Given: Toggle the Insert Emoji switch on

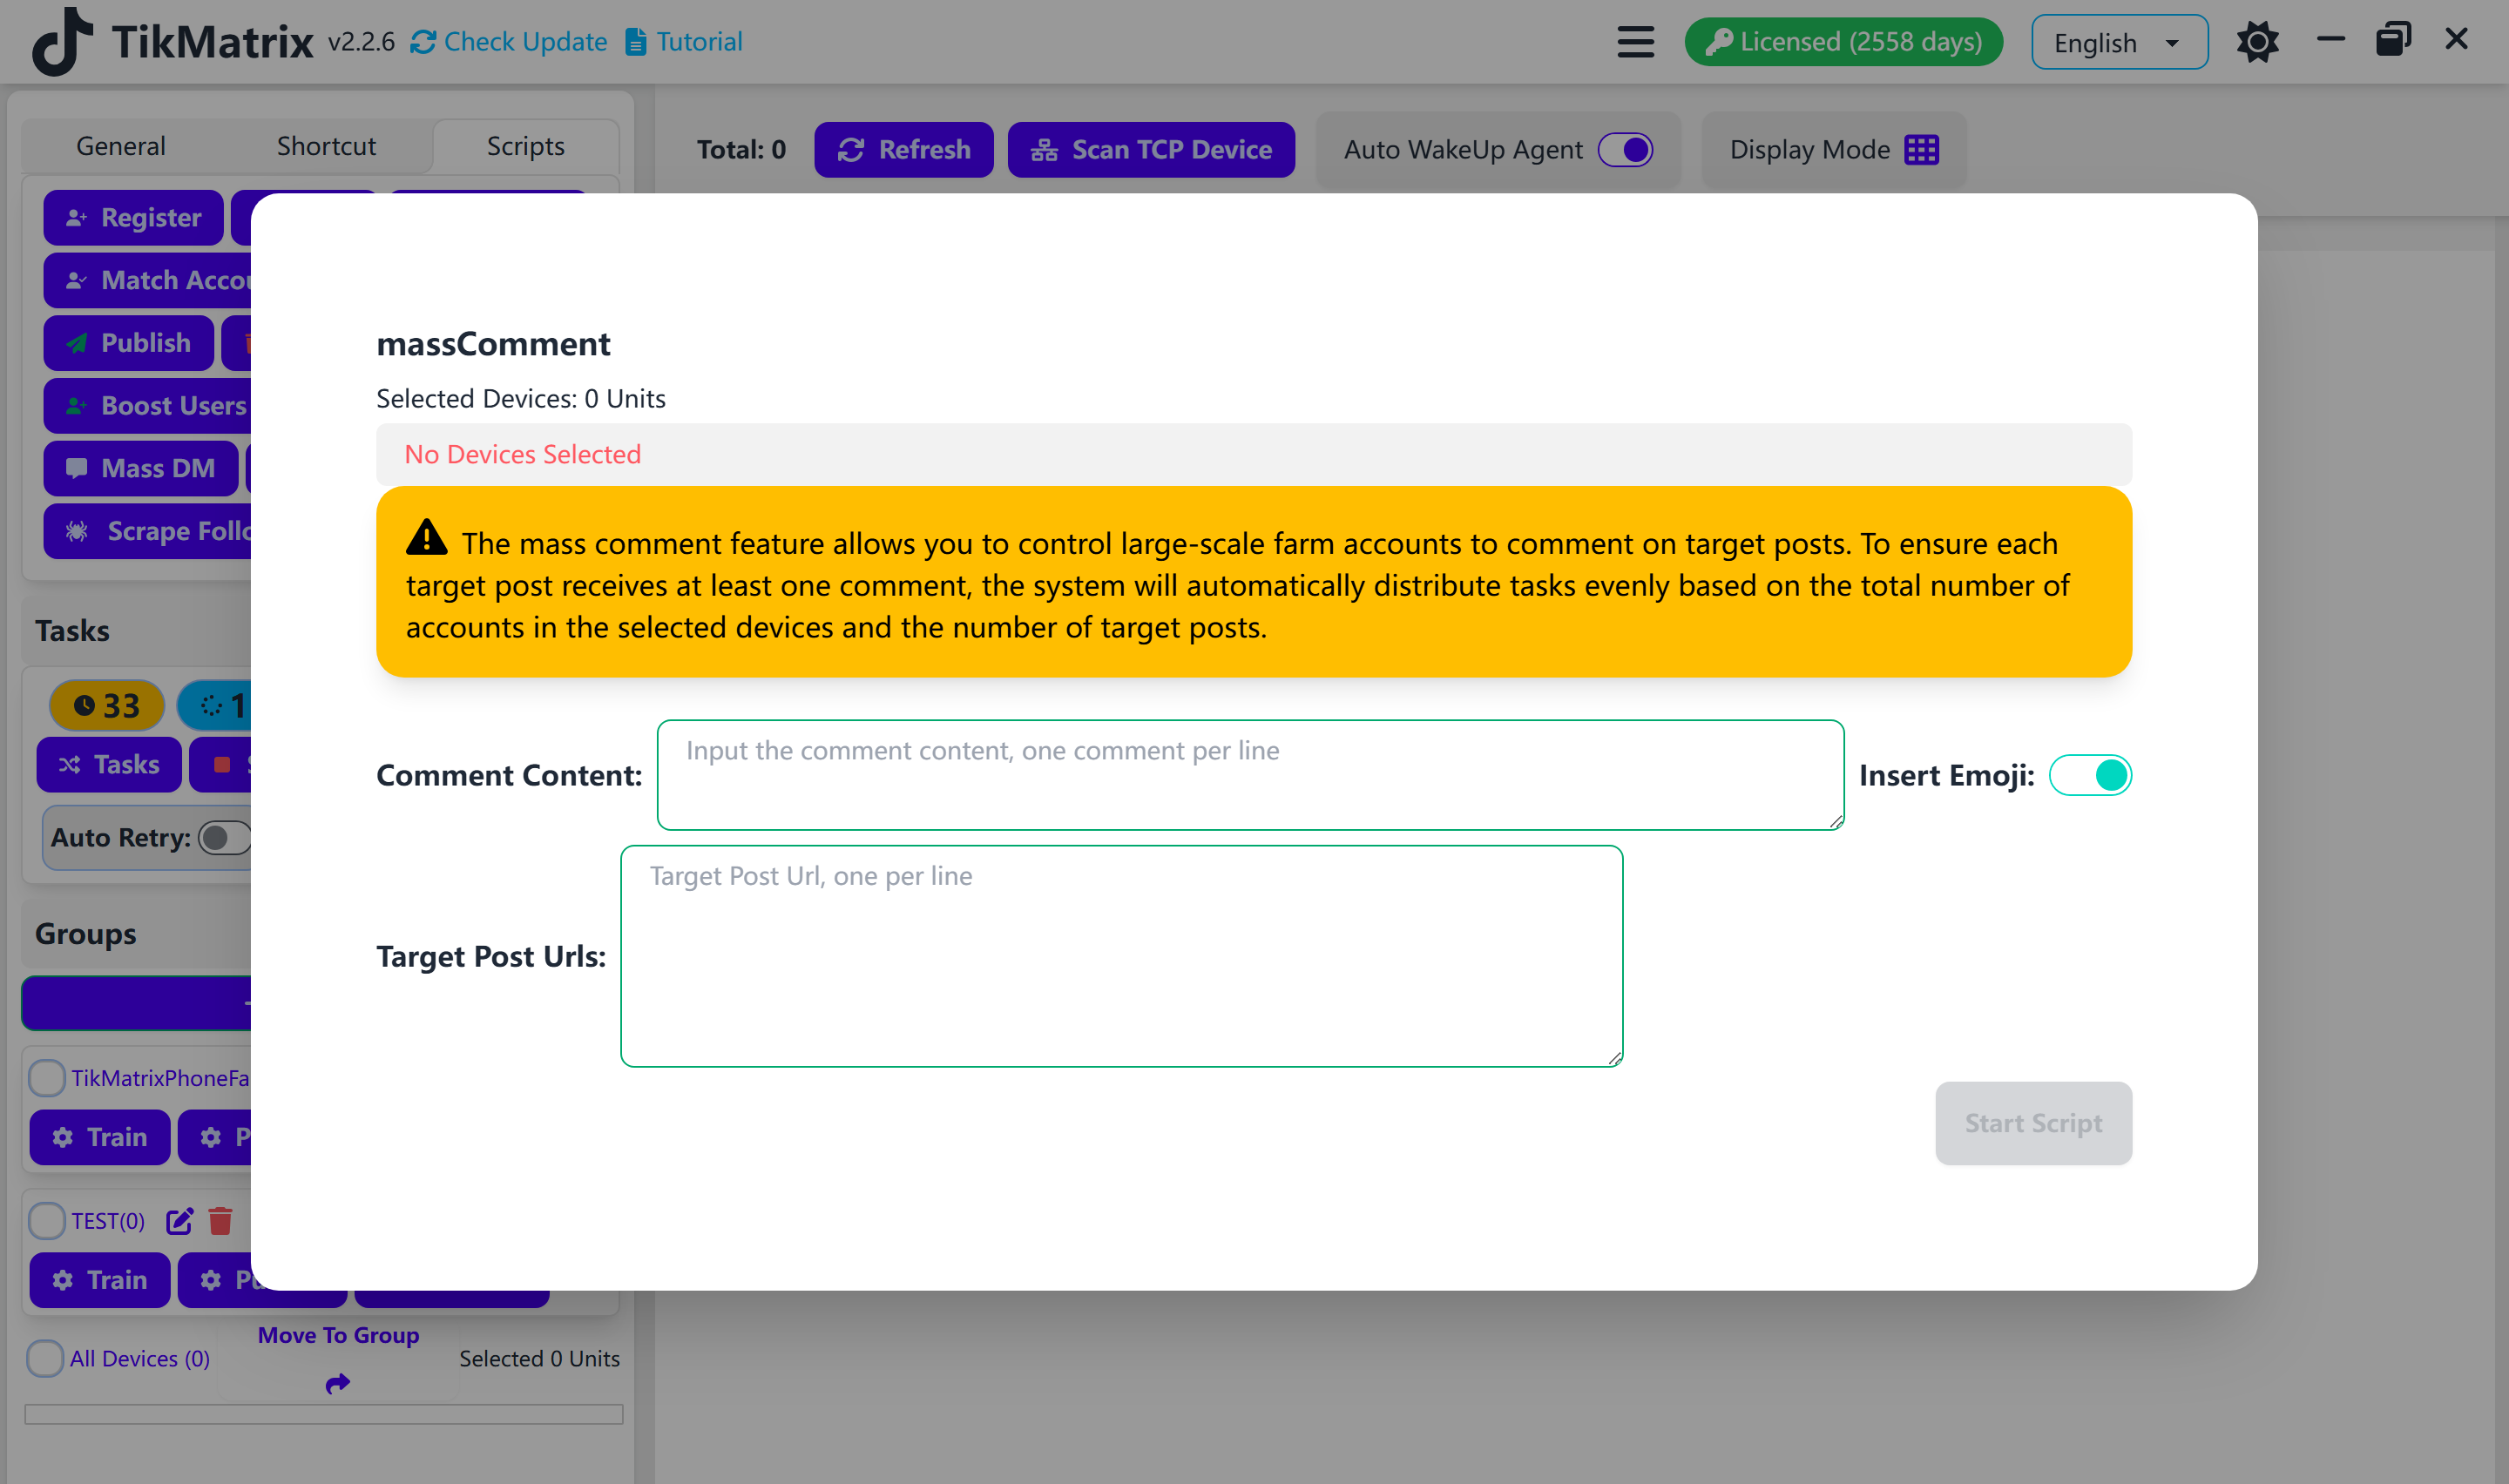Looking at the screenshot, I should 2092,774.
